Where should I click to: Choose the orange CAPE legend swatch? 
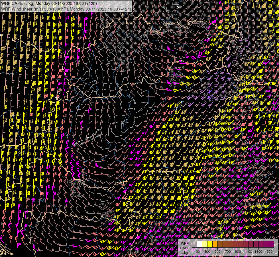[215, 244]
